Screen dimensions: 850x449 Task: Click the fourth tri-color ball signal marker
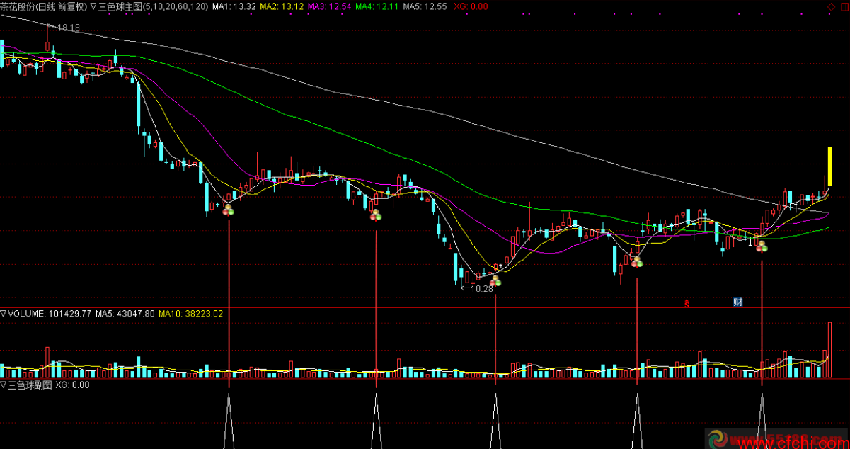pyautogui.click(x=637, y=262)
